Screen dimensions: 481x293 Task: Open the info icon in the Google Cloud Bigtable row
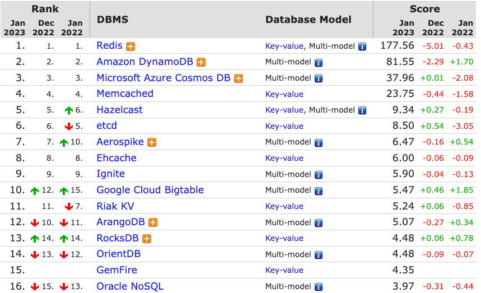[319, 191]
